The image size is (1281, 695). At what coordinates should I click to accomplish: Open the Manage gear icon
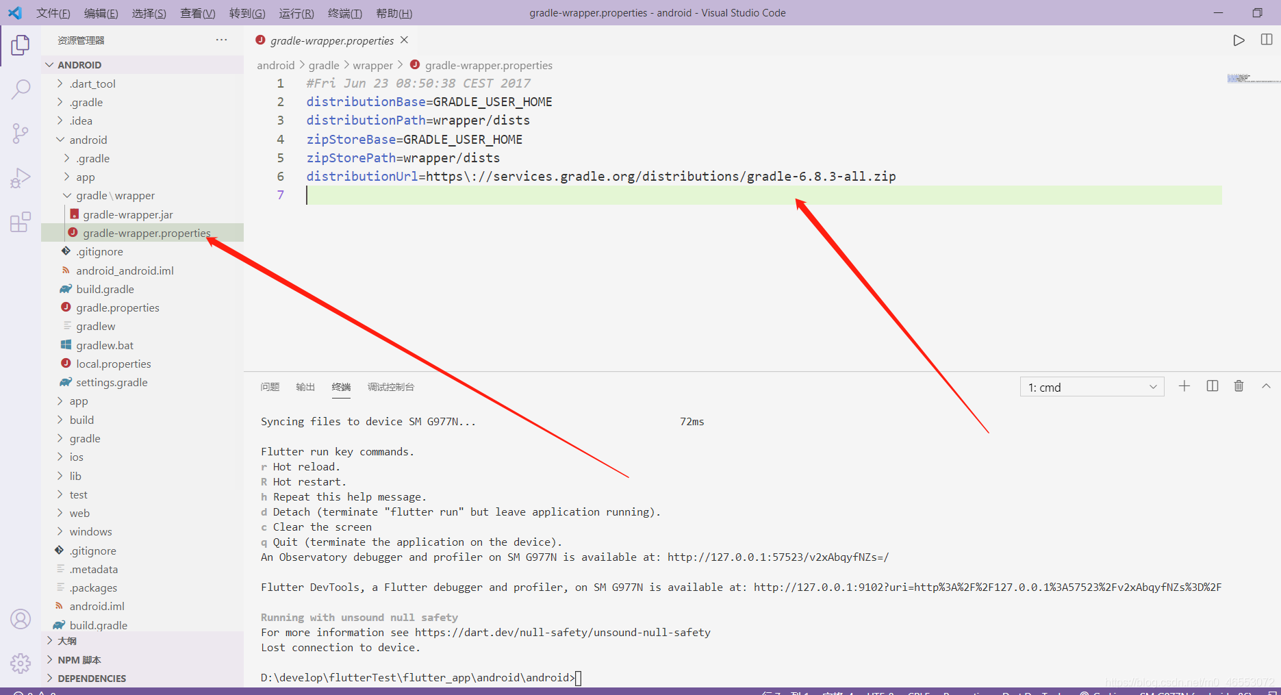21,663
